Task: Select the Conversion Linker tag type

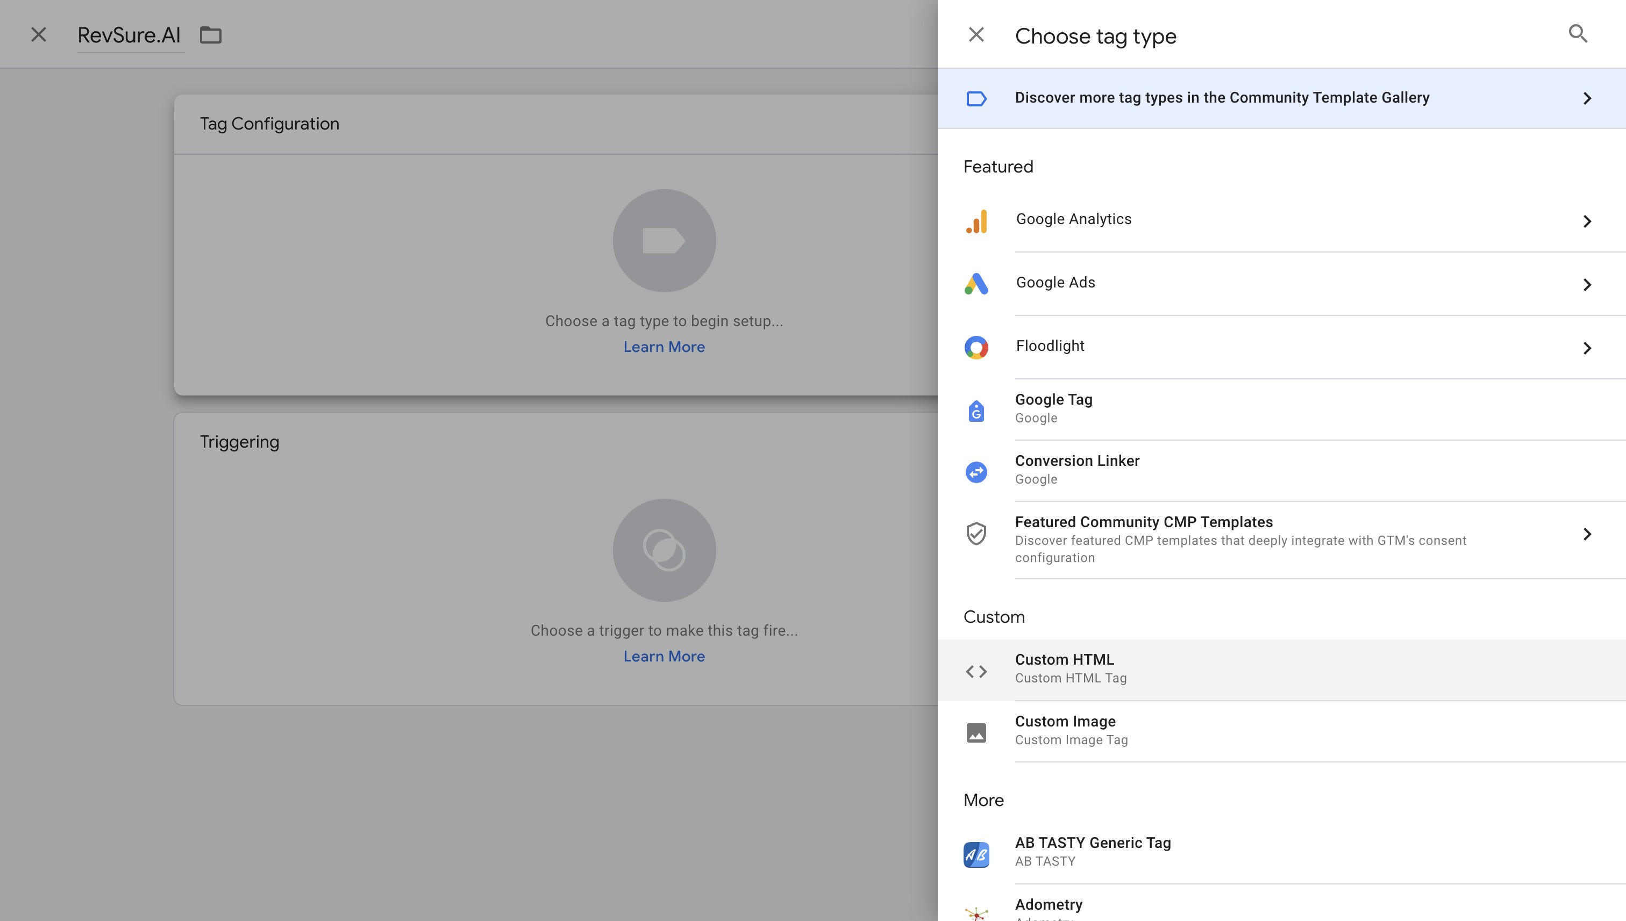Action: (1077, 469)
